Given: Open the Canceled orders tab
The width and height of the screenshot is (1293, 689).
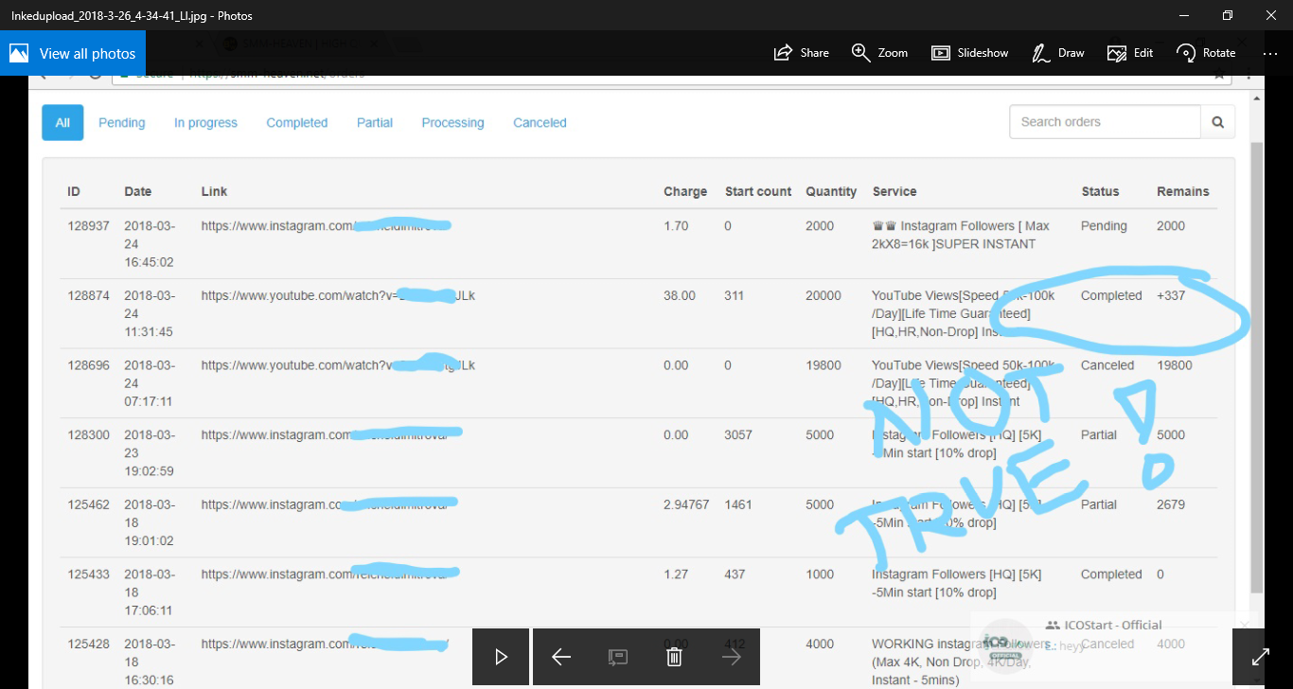Looking at the screenshot, I should click(x=540, y=123).
